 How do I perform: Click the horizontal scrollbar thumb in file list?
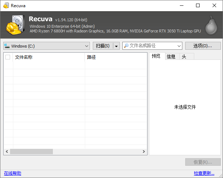point(31,152)
